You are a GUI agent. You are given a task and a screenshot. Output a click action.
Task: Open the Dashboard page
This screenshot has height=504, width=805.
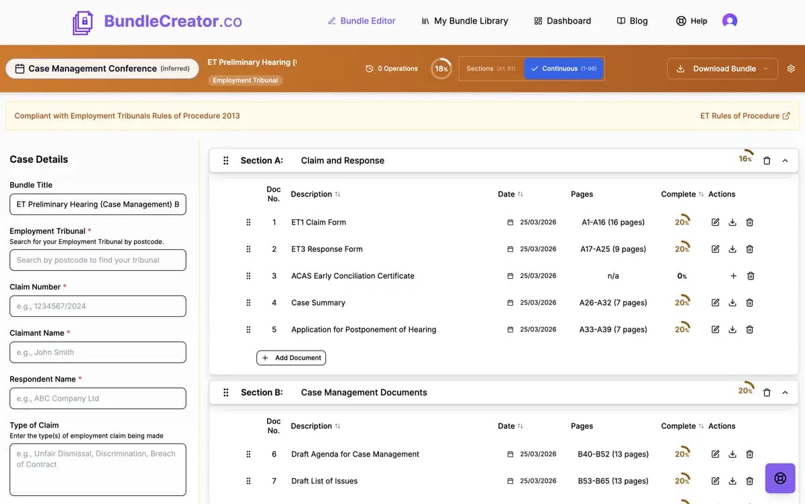click(562, 21)
